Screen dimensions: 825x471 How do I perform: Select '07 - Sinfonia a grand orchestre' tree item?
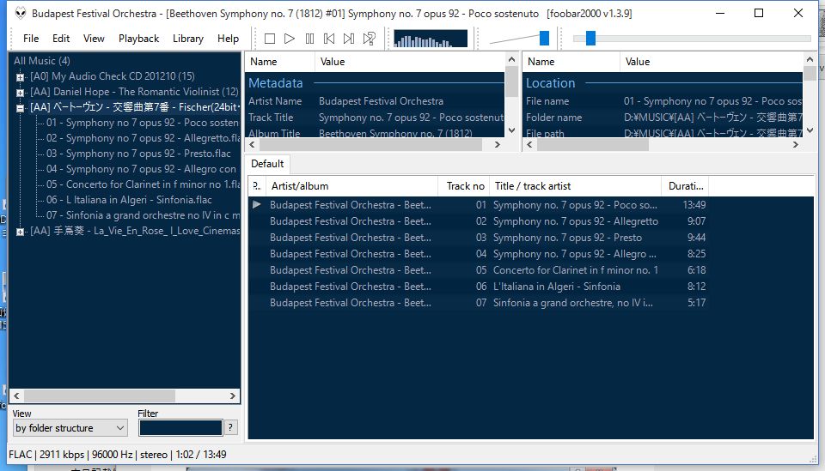(x=143, y=215)
